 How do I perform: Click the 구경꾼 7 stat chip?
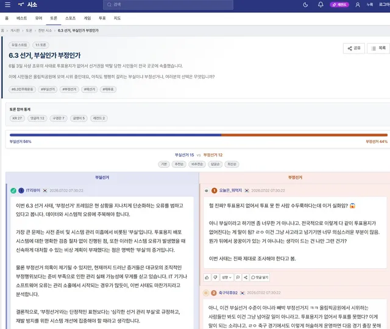click(58, 118)
